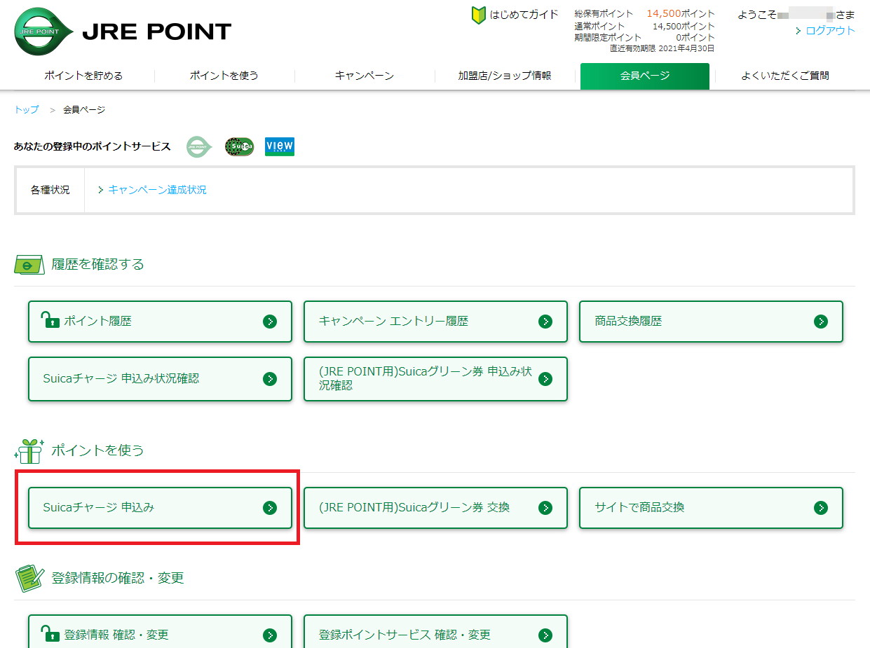Viewport: 870px width, 648px height.
Task: Open (JRE POINT用)Suicaグリーン券 交換
Action: 435,508
